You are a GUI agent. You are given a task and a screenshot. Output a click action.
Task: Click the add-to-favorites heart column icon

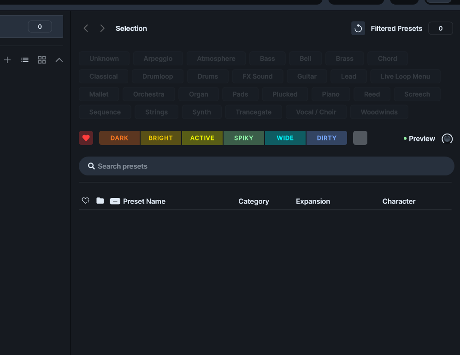[85, 201]
